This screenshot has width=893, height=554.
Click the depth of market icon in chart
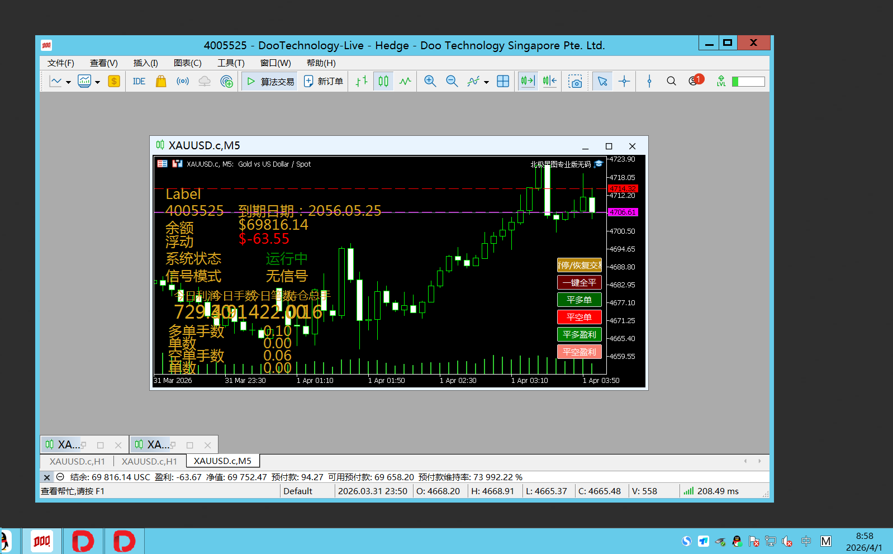pyautogui.click(x=178, y=164)
